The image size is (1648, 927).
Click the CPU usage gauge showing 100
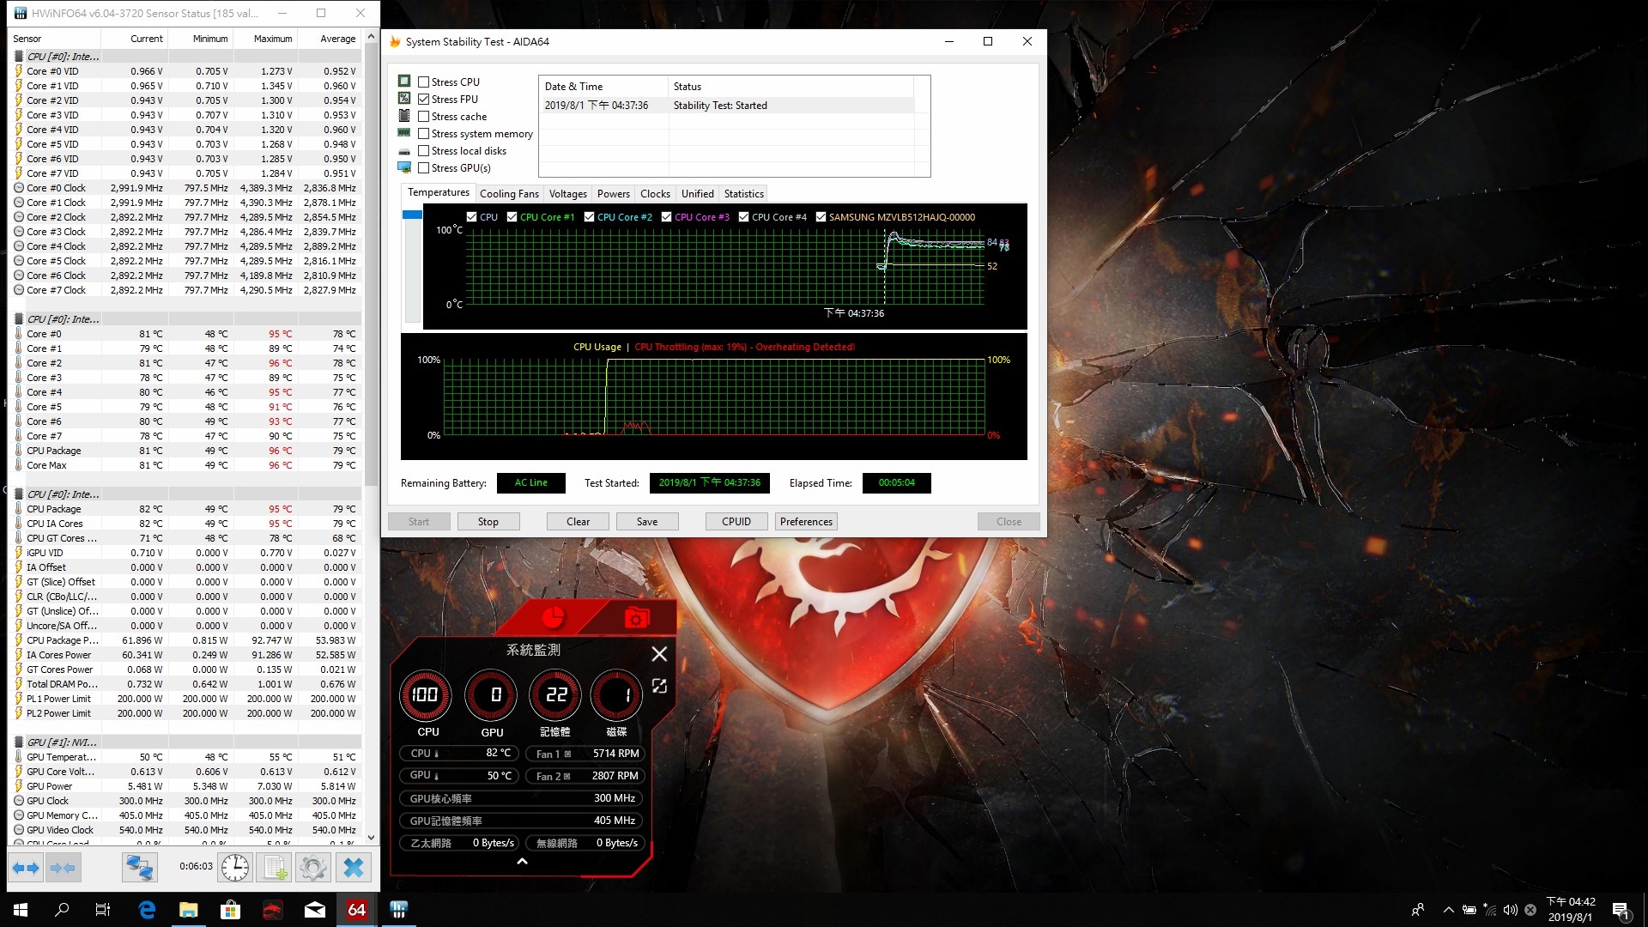click(x=425, y=695)
